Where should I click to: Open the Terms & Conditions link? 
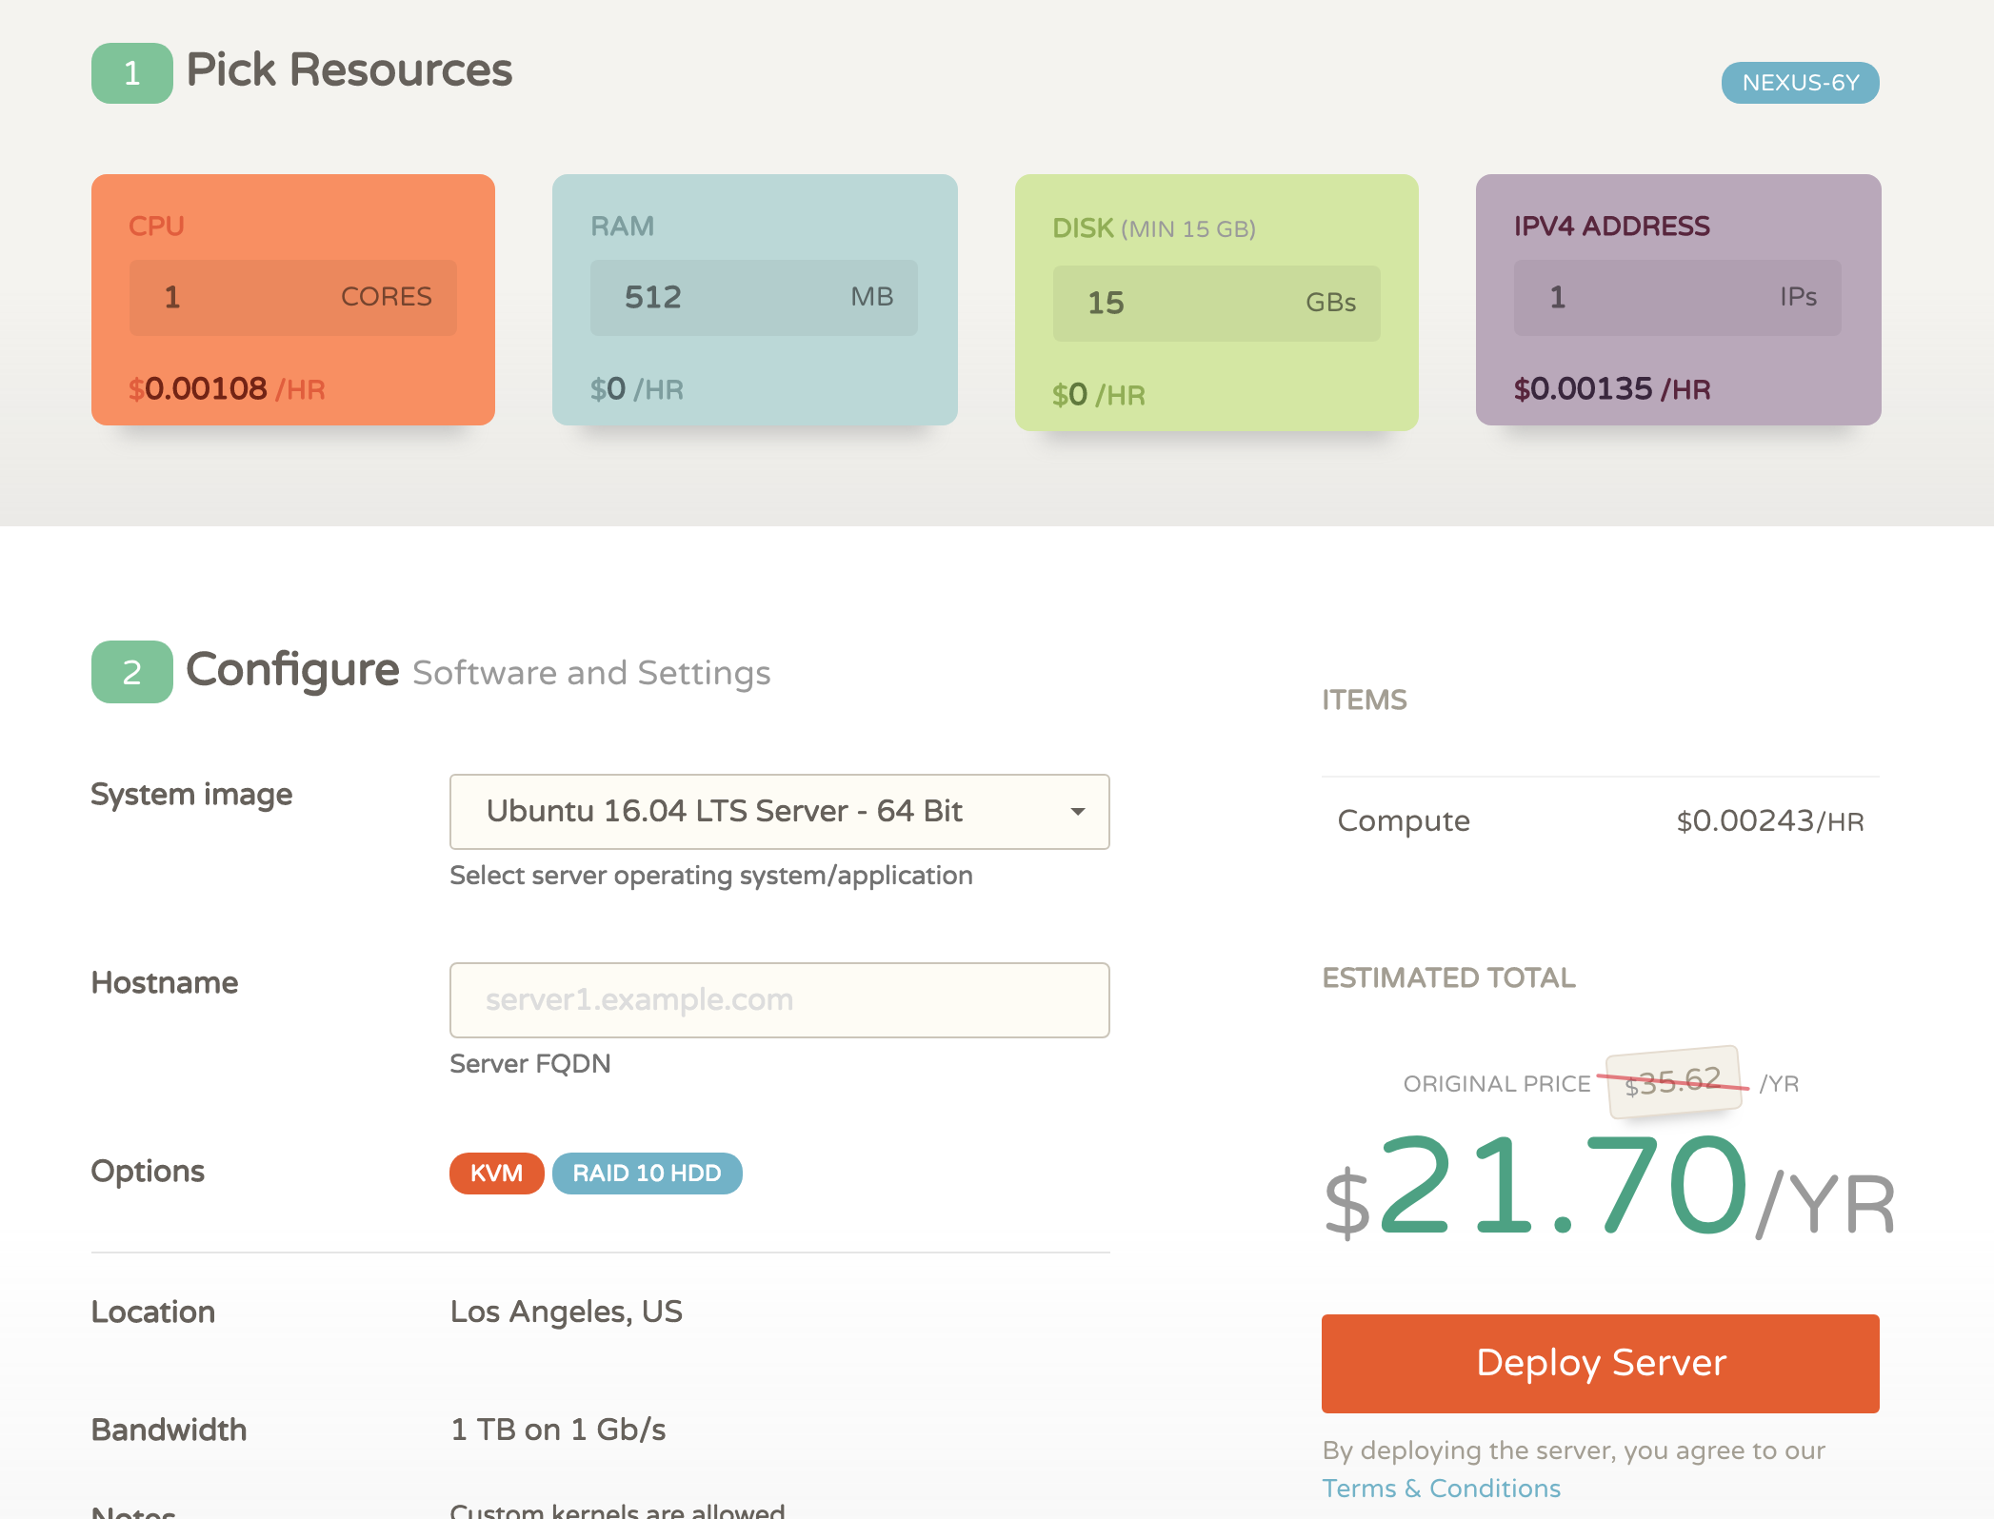tap(1441, 1488)
